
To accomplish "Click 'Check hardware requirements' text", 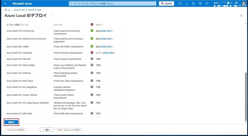I will [x=68, y=53].
